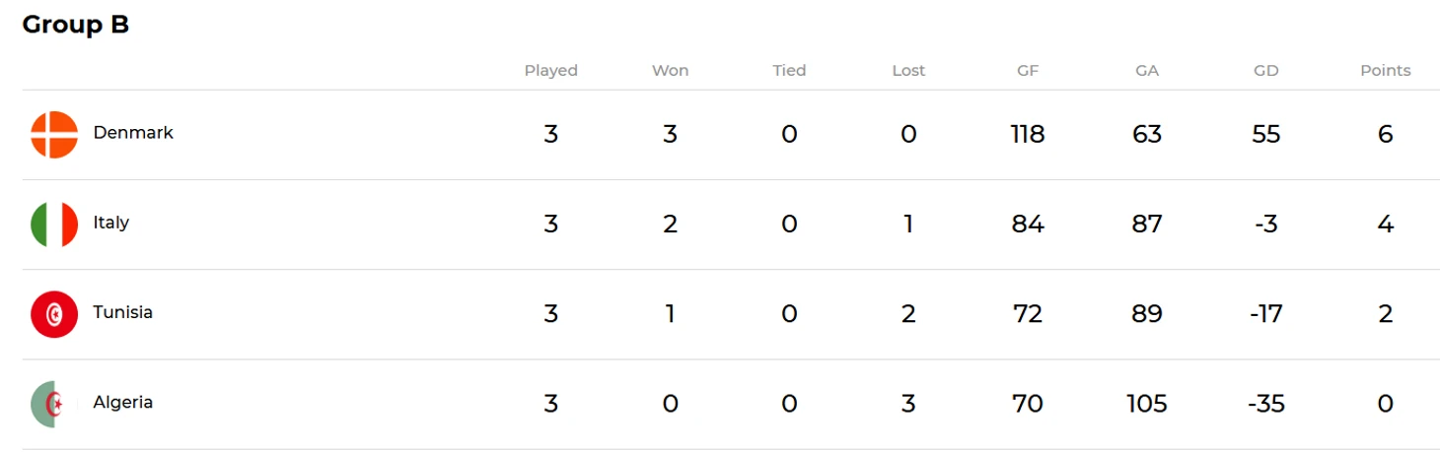
Task: Click the Group B heading
Action: point(76,25)
